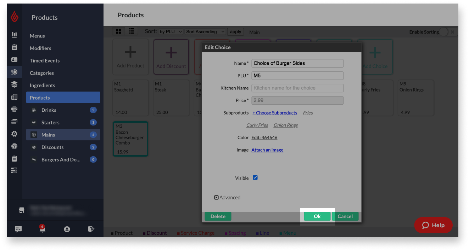Click the messages chat bubble icon
This screenshot has width=469, height=251.
pyautogui.click(x=18, y=229)
